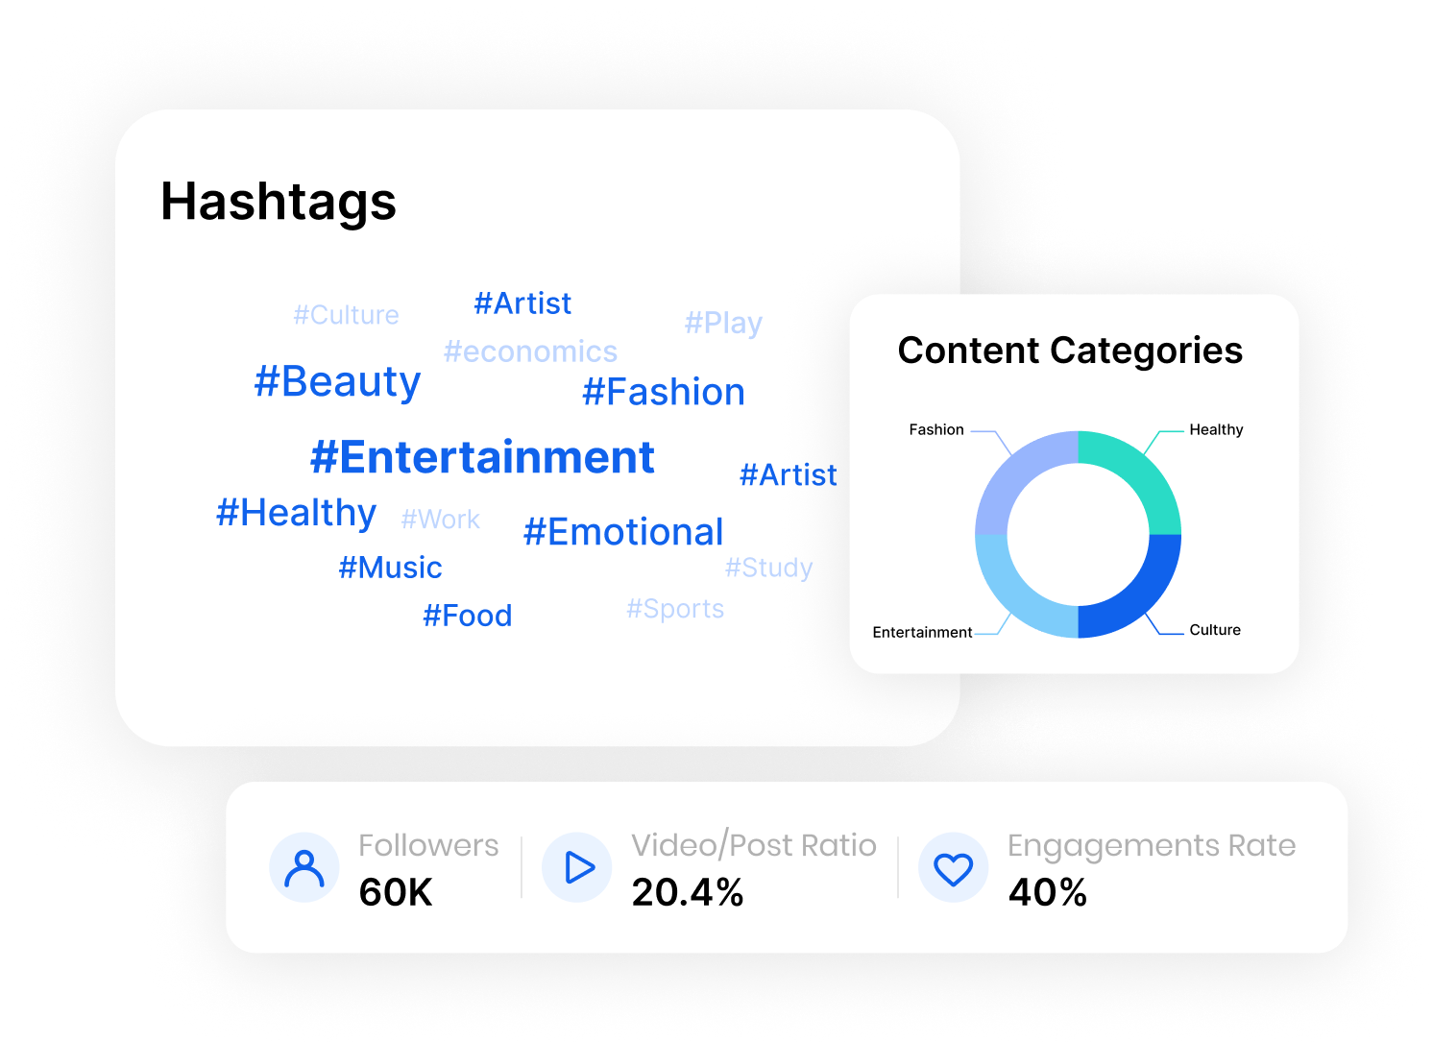Open the #Emotional hashtag
The image size is (1433, 1042).
click(623, 532)
